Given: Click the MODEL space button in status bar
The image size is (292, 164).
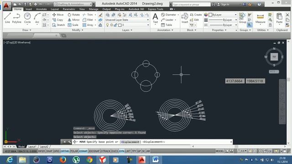Looking at the screenshot, I should click(219, 151).
